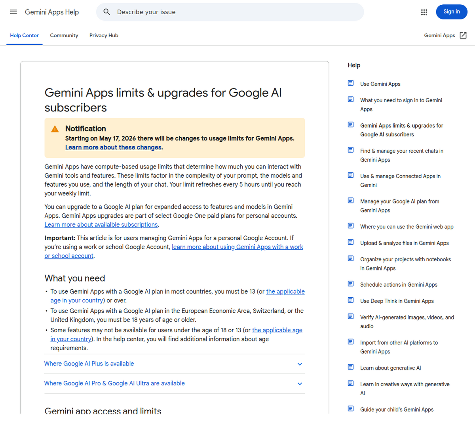The image size is (475, 446).
Task: Expand Google AI Pro & Ultra availability chevron
Action: click(300, 384)
